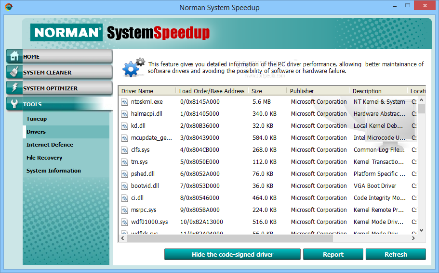Click the 3/0x80439000 address cell

200,138
